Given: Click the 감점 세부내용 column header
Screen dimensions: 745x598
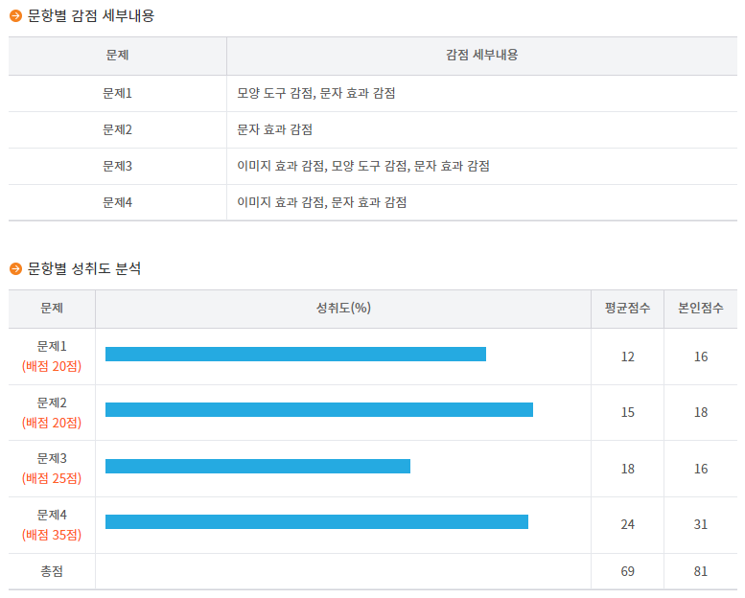Looking at the screenshot, I should click(x=481, y=55).
